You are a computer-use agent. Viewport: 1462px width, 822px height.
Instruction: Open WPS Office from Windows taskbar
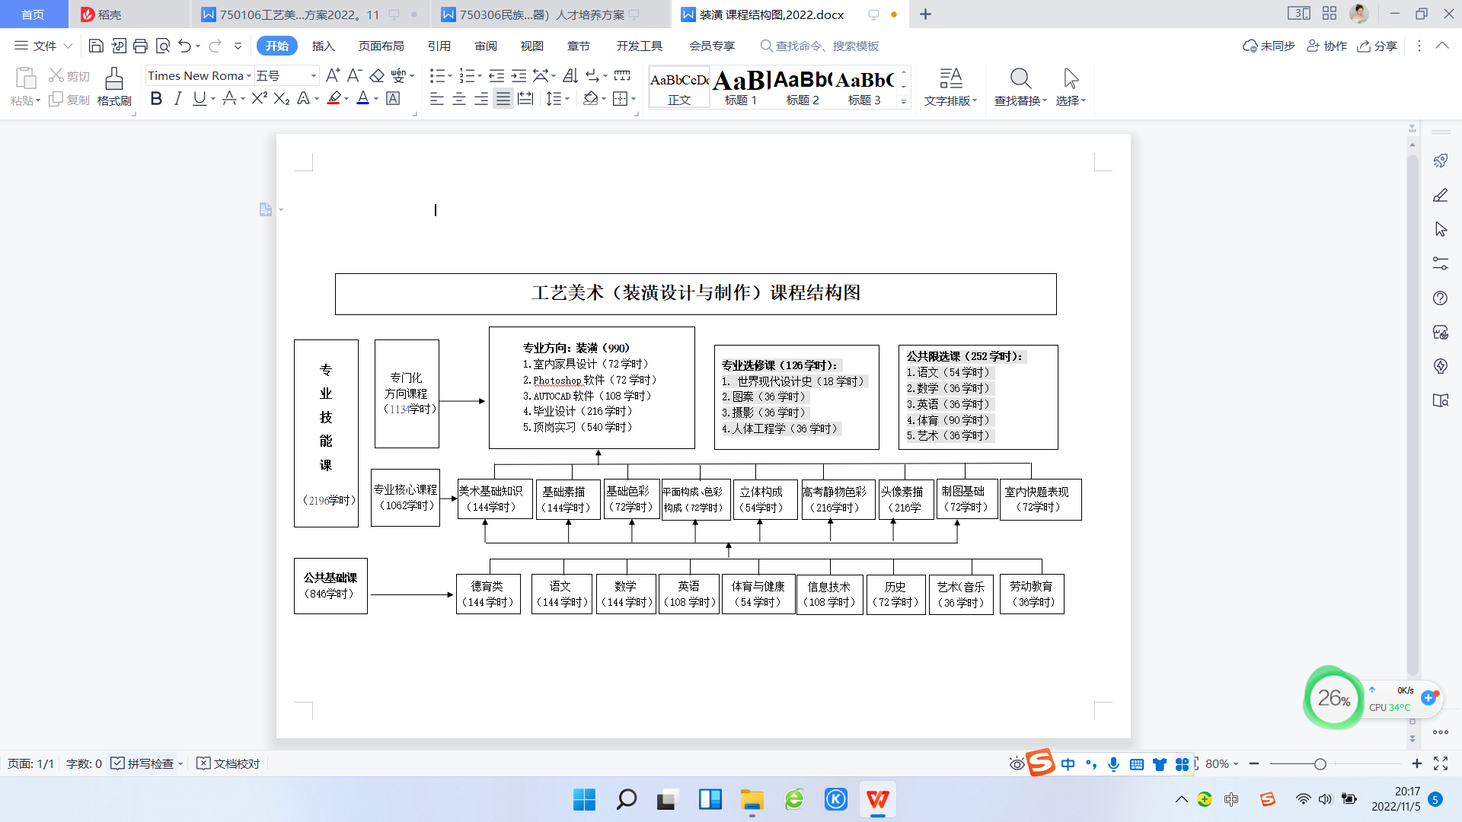877,799
